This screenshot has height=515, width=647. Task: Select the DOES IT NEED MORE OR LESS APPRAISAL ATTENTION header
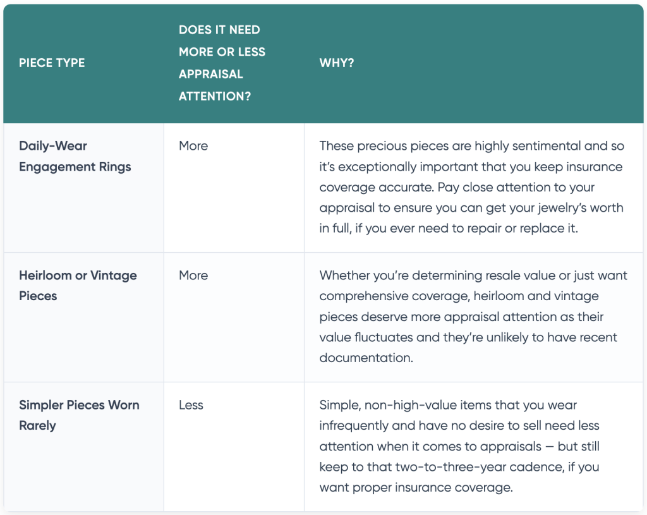click(222, 63)
